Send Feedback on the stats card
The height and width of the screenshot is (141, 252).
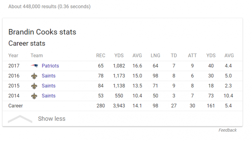[x=228, y=130]
